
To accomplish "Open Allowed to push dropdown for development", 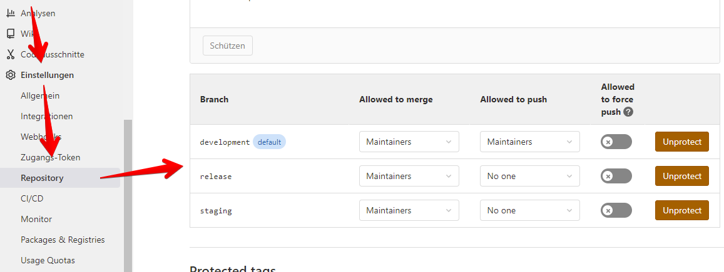I will tap(530, 142).
